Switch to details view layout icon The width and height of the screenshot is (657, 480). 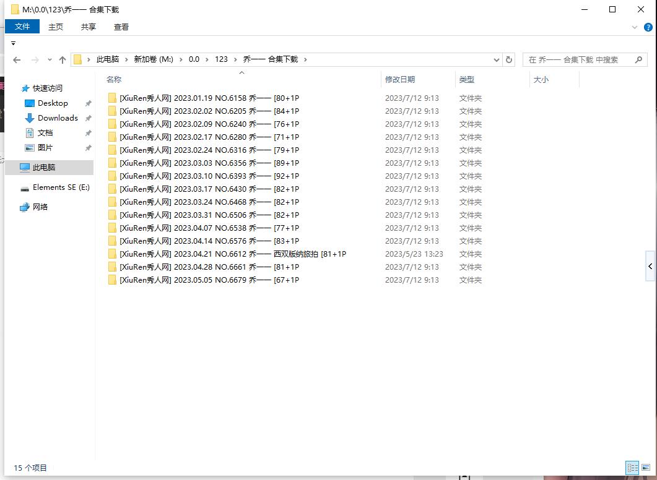click(x=632, y=467)
